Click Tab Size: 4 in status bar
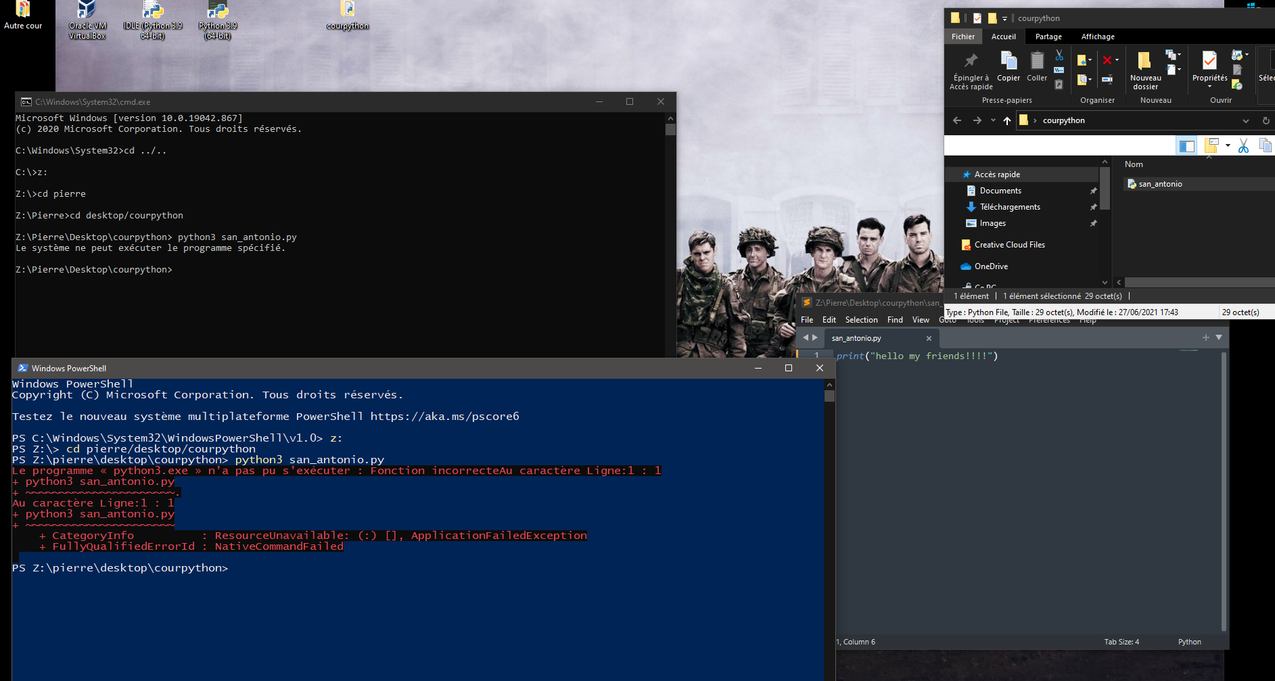This screenshot has height=681, width=1275. click(1121, 642)
